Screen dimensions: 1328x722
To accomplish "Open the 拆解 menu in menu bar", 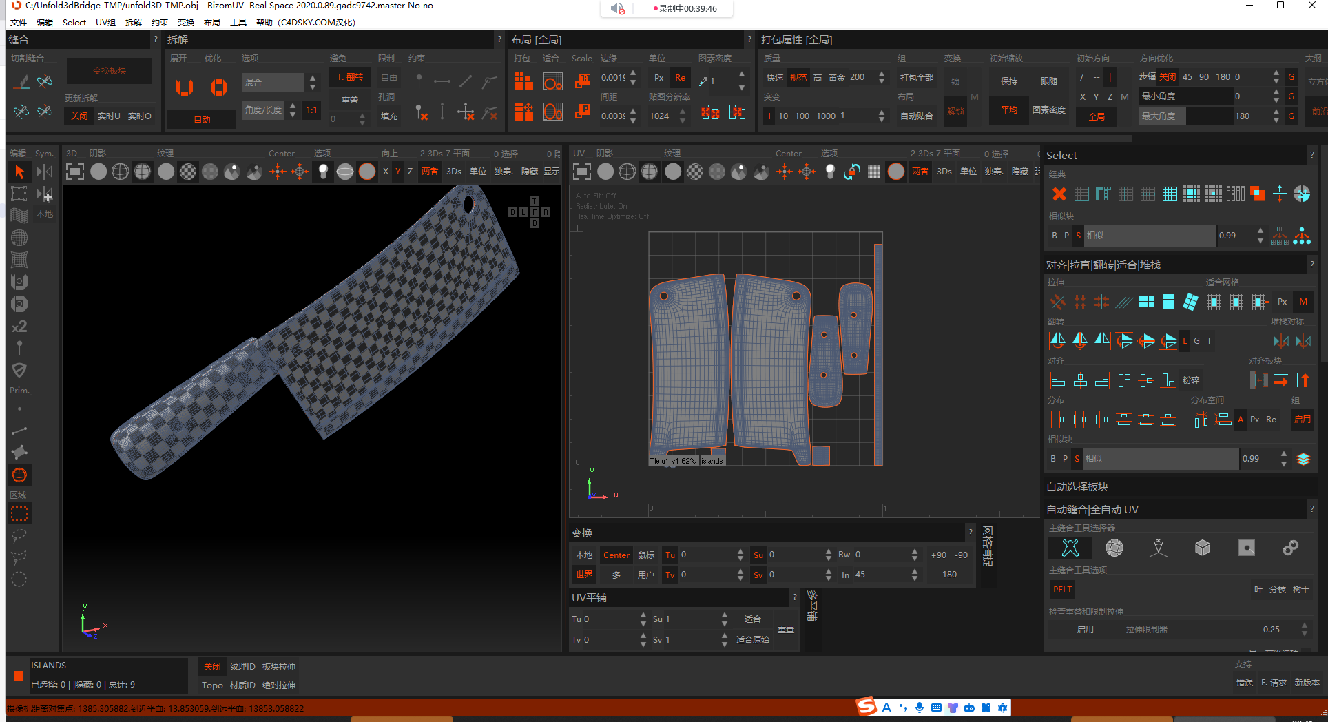I will pos(133,22).
